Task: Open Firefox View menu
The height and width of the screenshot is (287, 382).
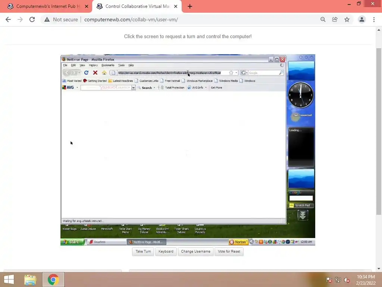Action: (x=82, y=65)
